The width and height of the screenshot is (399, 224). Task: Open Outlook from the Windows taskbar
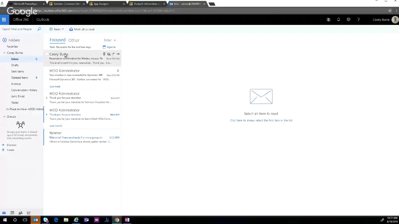tap(36, 220)
